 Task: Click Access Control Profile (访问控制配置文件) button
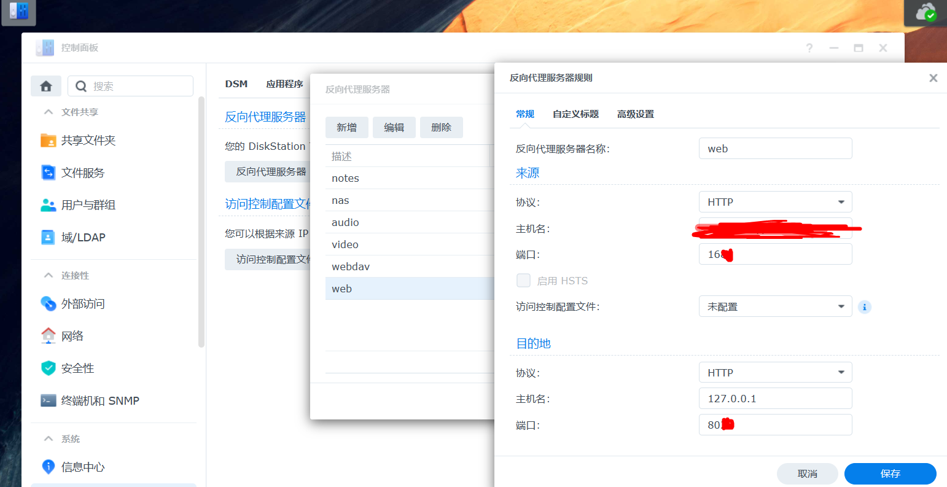(x=268, y=259)
